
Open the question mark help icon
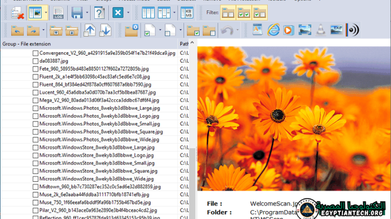pyautogui.click(x=99, y=12)
